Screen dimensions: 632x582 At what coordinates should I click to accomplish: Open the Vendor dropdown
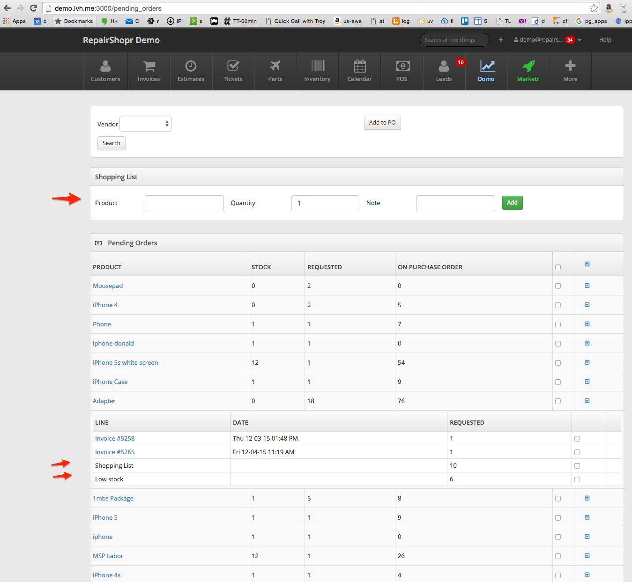[146, 124]
